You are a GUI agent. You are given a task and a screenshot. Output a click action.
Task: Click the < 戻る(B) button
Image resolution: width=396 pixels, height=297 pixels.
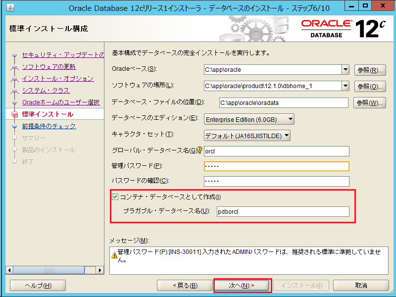click(185, 286)
